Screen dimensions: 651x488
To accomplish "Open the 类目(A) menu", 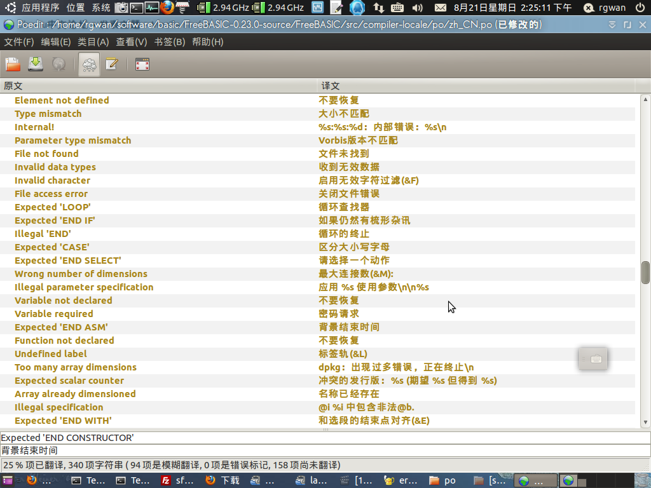I will click(x=93, y=42).
